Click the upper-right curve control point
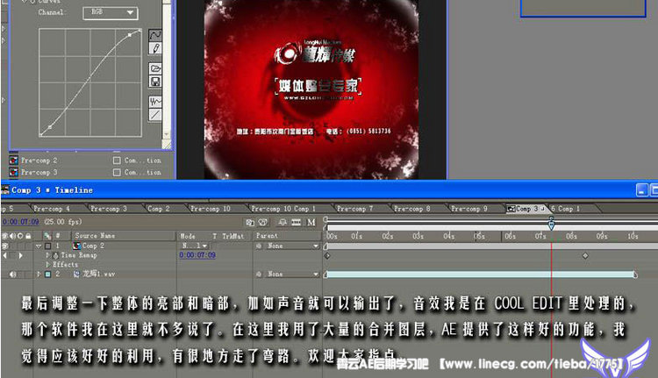Viewport: 658px width, 378px height. point(130,35)
